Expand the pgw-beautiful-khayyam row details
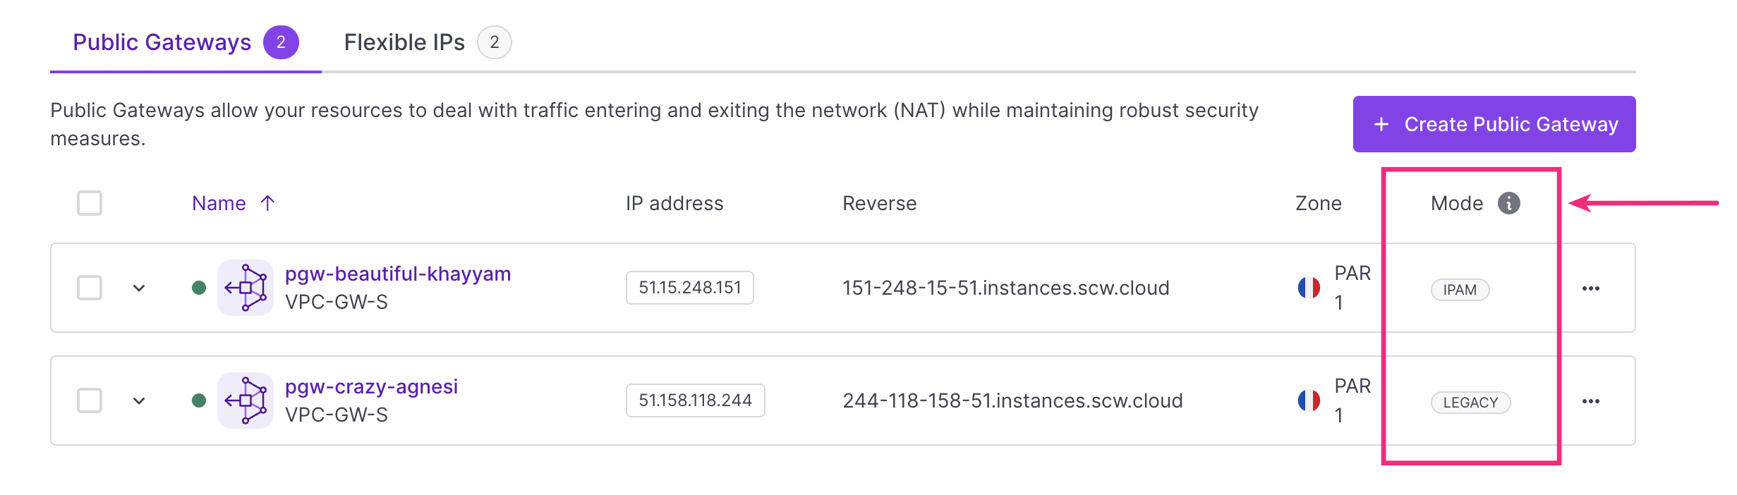This screenshot has width=1737, height=495. pyautogui.click(x=139, y=288)
